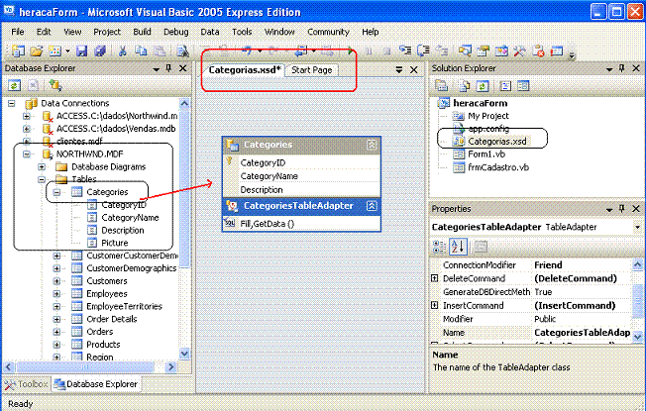Open Database Explorer window position dropdown
This screenshot has width=646, height=411.
[x=157, y=69]
